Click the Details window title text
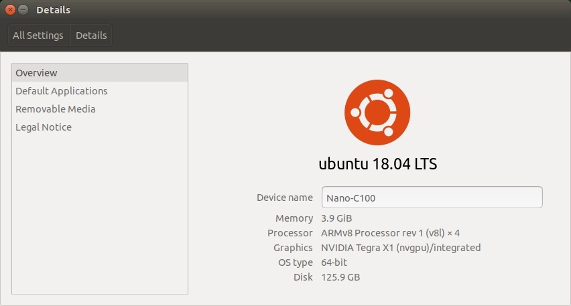The width and height of the screenshot is (571, 306). pyautogui.click(x=53, y=10)
